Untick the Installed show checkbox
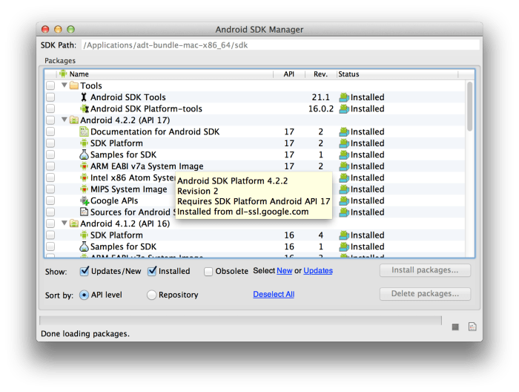Viewport: 519px width, 392px height. tap(152, 271)
